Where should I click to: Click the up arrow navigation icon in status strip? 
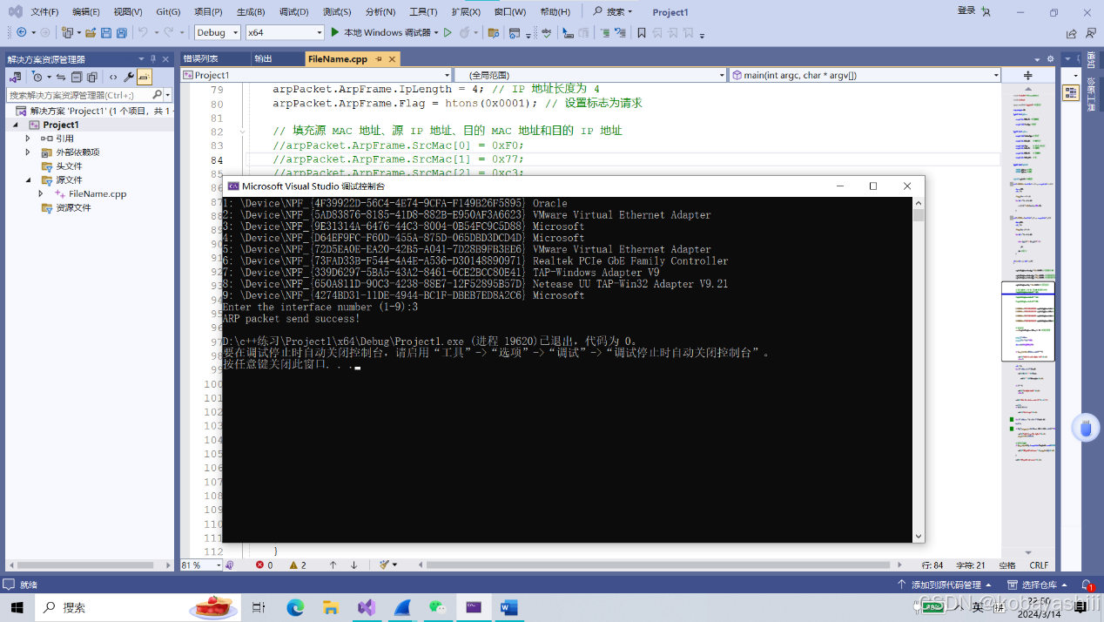(x=333, y=565)
